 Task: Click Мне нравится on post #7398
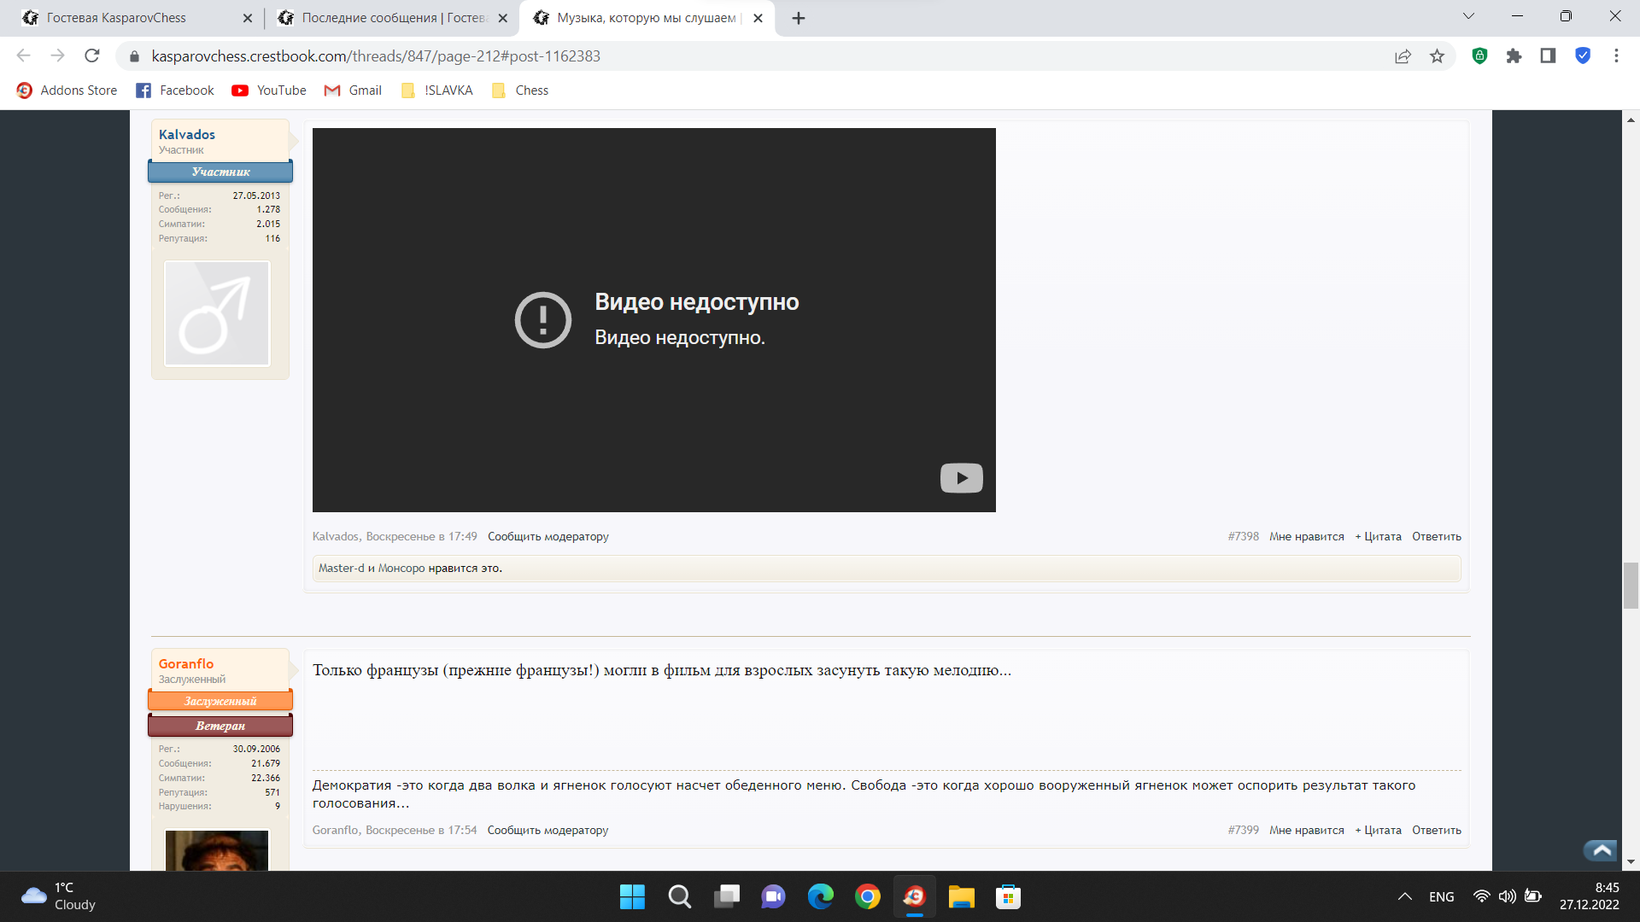point(1306,537)
